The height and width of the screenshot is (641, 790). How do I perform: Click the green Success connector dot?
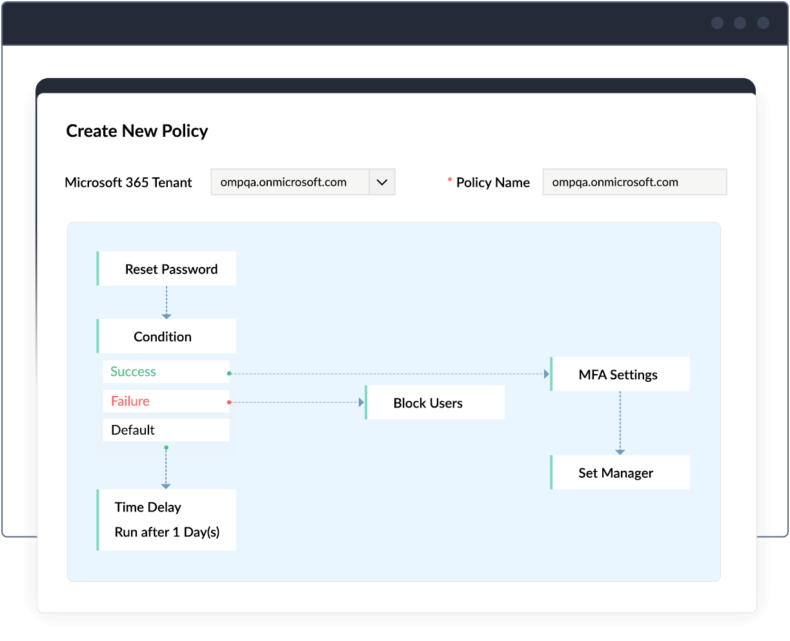(x=228, y=372)
